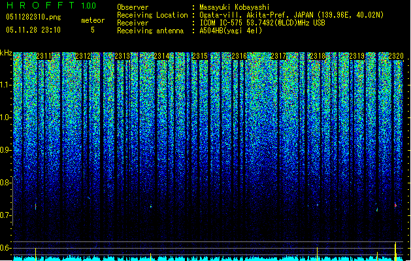
Task: Click the Receiver label
Action: point(133,23)
